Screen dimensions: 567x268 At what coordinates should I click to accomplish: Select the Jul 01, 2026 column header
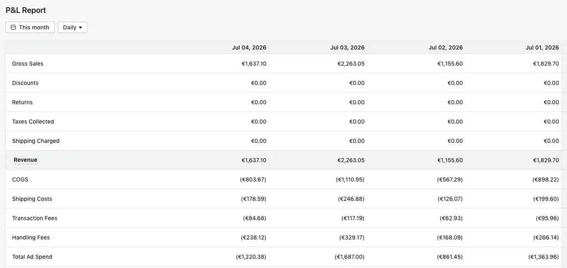(x=542, y=48)
